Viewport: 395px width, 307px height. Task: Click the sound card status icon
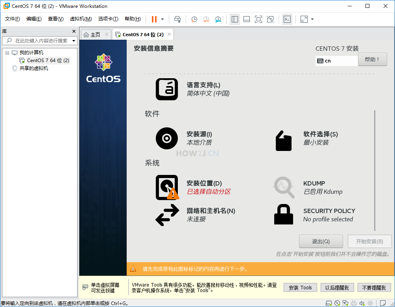[362, 303]
